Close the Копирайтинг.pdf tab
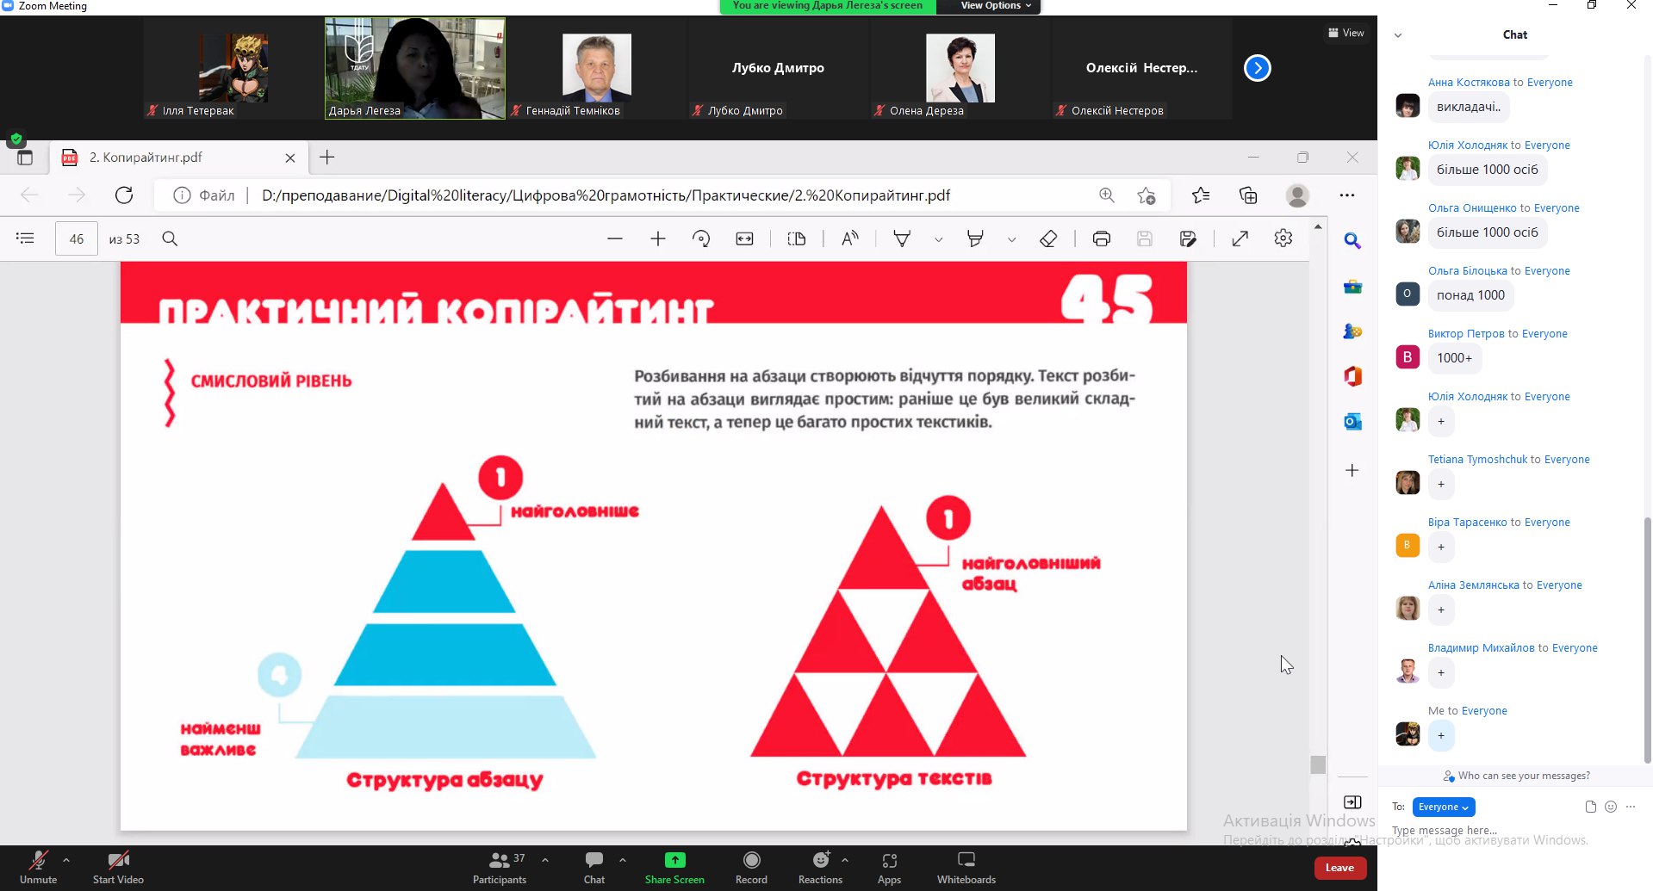 click(290, 158)
